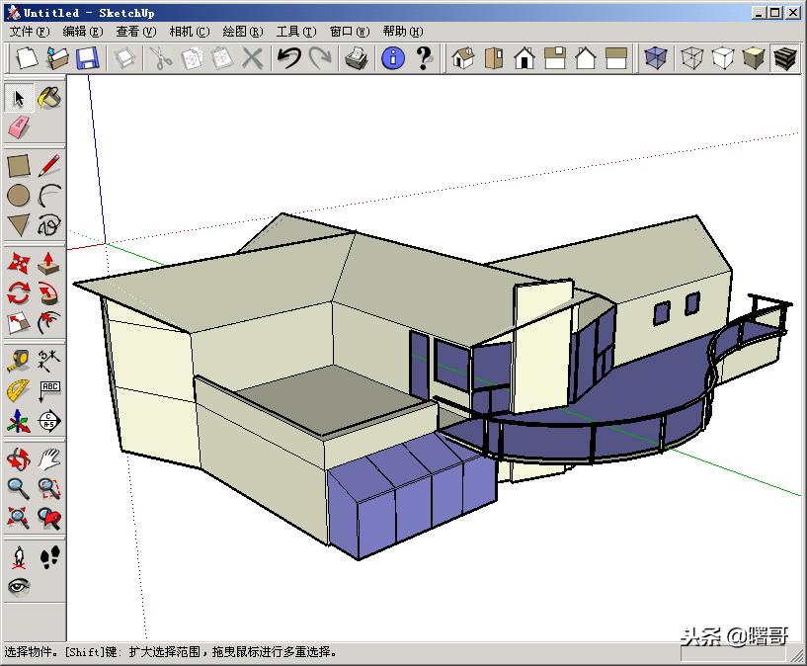Click the Undo arrow icon
807x666 pixels.
click(288, 59)
